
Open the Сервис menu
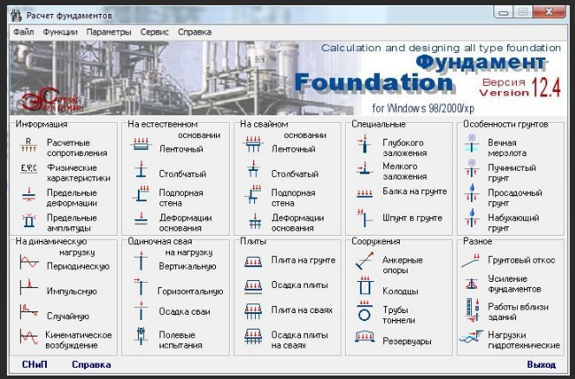(x=154, y=32)
